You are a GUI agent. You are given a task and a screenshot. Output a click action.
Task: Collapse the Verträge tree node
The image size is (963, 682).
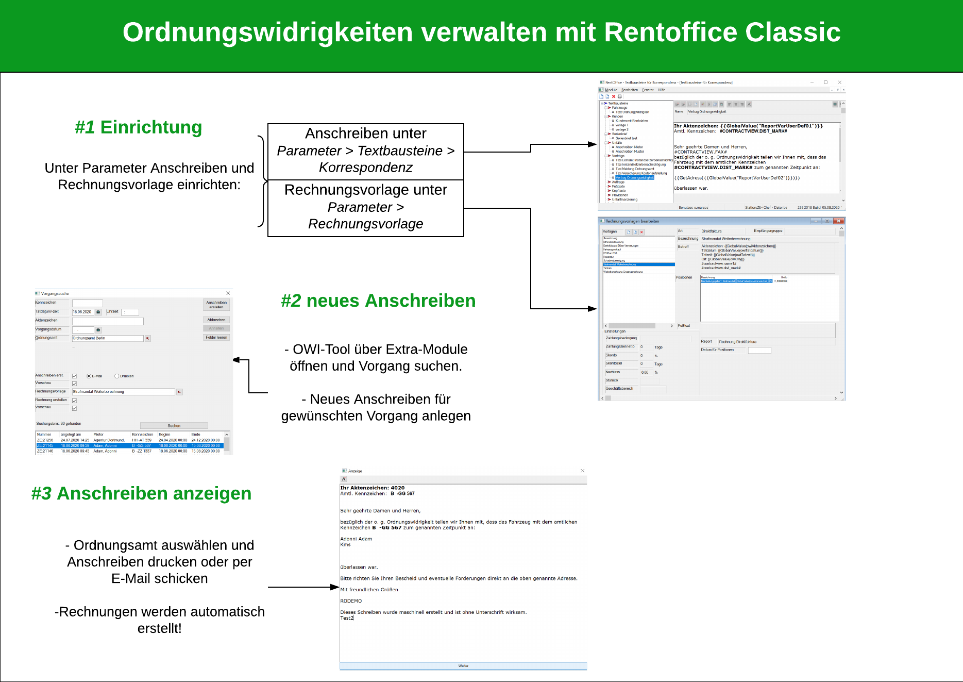[605, 156]
